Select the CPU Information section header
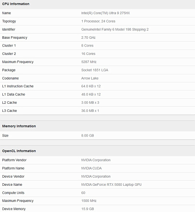The height and width of the screenshot is (212, 195). tap(16, 4)
